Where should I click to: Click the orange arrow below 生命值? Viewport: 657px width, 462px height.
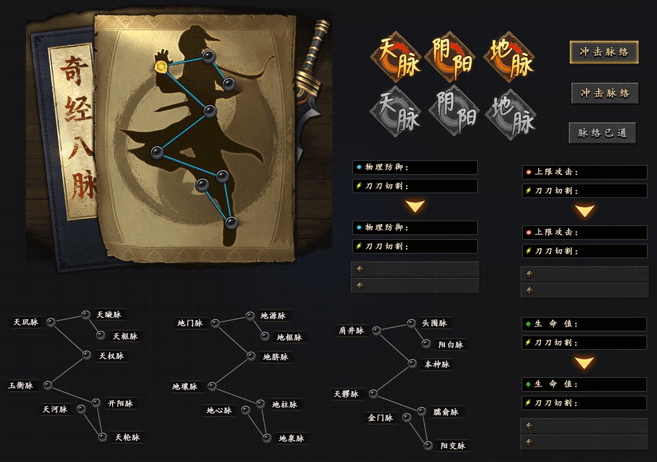pyautogui.click(x=585, y=363)
